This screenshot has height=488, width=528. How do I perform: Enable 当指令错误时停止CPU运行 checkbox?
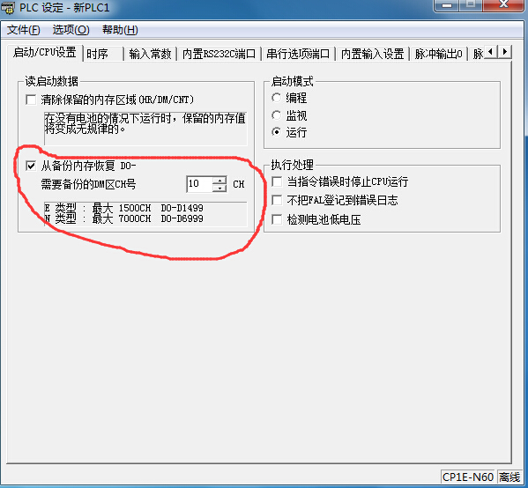click(x=277, y=181)
